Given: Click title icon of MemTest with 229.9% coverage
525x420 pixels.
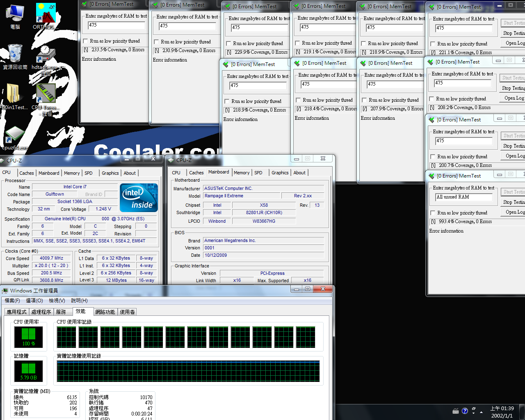Looking at the screenshot, I should (x=227, y=7).
